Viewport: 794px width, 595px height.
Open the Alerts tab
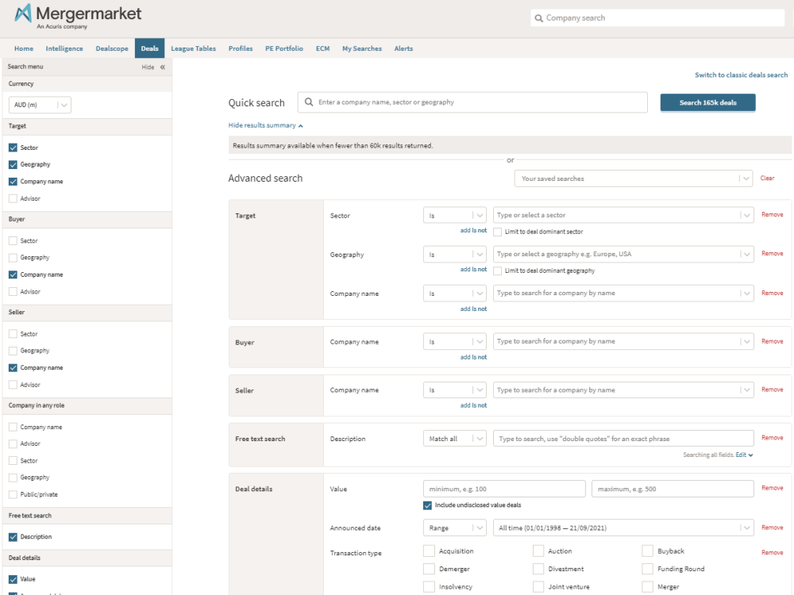[x=403, y=48]
